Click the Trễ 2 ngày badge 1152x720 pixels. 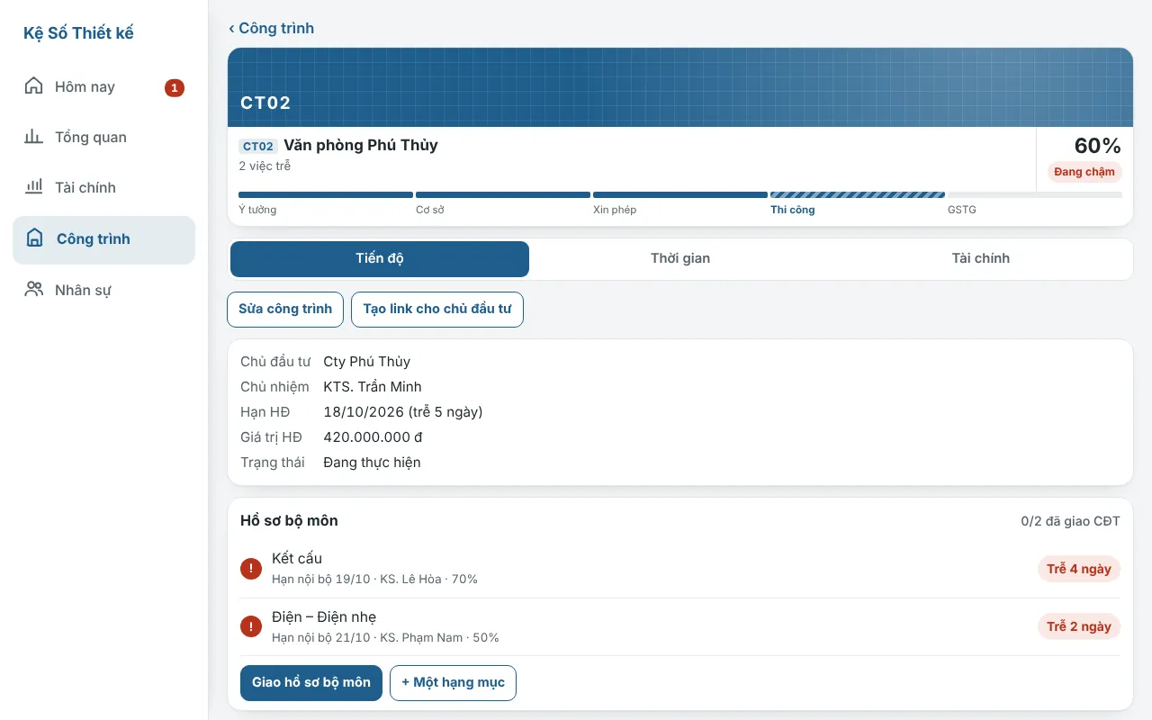click(x=1079, y=626)
